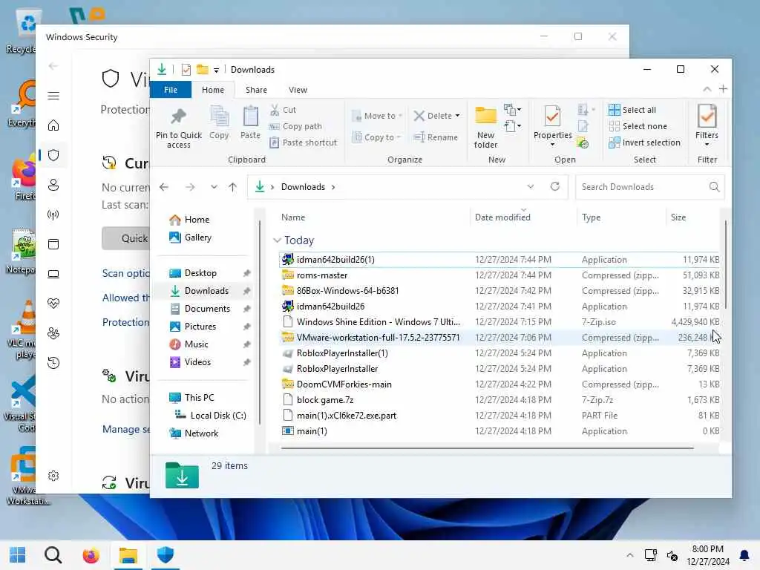This screenshot has height=570, width=760.
Task: Open Protection history icon in sidebar
Action: click(53, 362)
